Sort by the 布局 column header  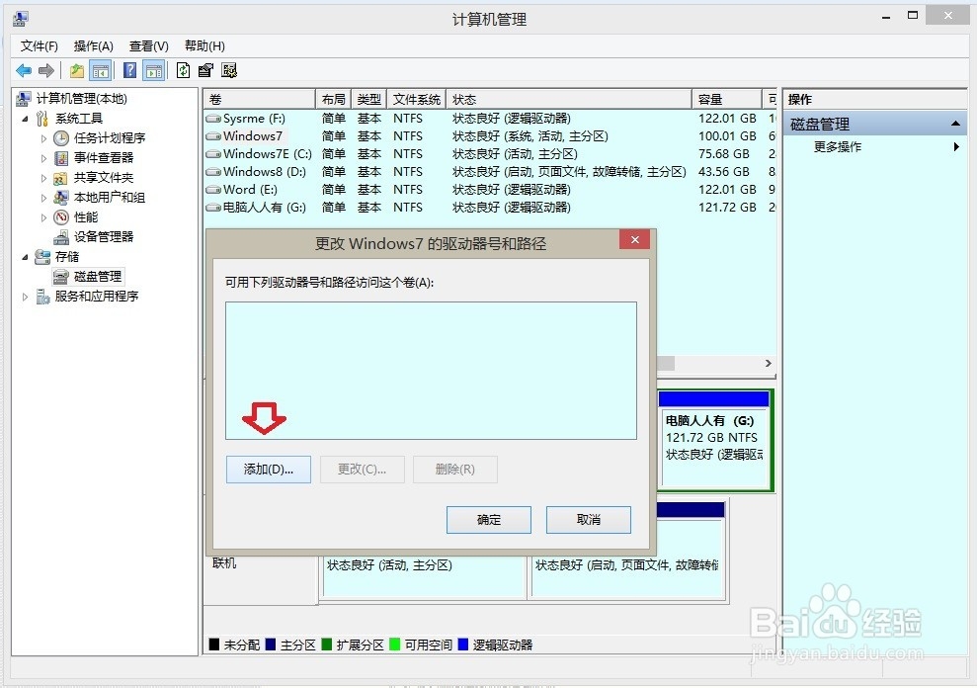coord(333,99)
